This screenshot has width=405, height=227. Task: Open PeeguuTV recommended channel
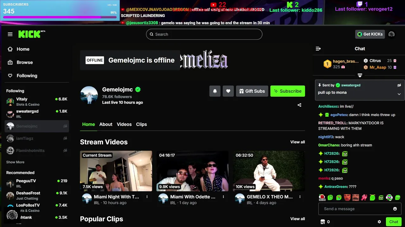(37, 183)
